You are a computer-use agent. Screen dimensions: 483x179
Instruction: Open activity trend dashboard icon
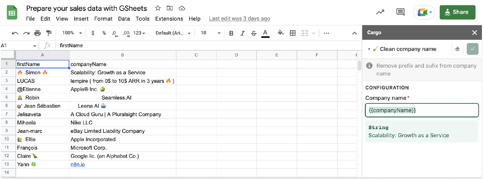pos(380,12)
